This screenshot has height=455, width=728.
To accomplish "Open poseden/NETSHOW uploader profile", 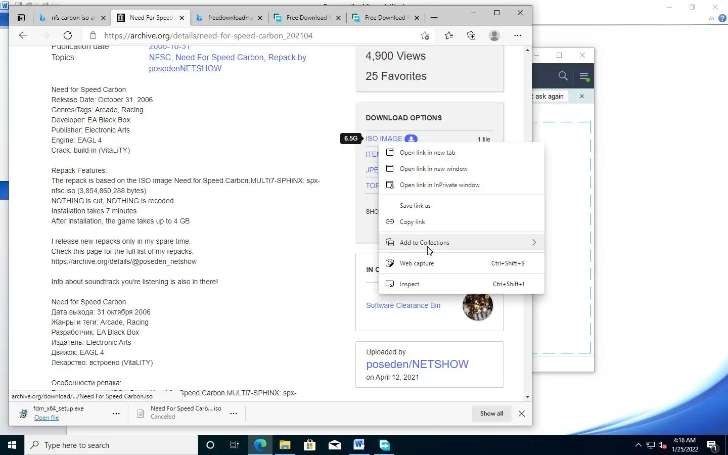I will (x=417, y=365).
